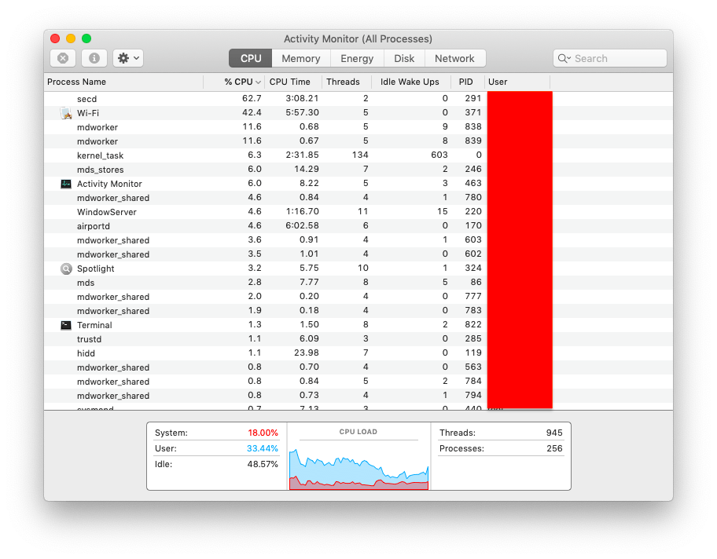Screen dimensions: 717x559
Task: Click the window title Activity Monitor (All Processes)
Action: click(x=358, y=38)
